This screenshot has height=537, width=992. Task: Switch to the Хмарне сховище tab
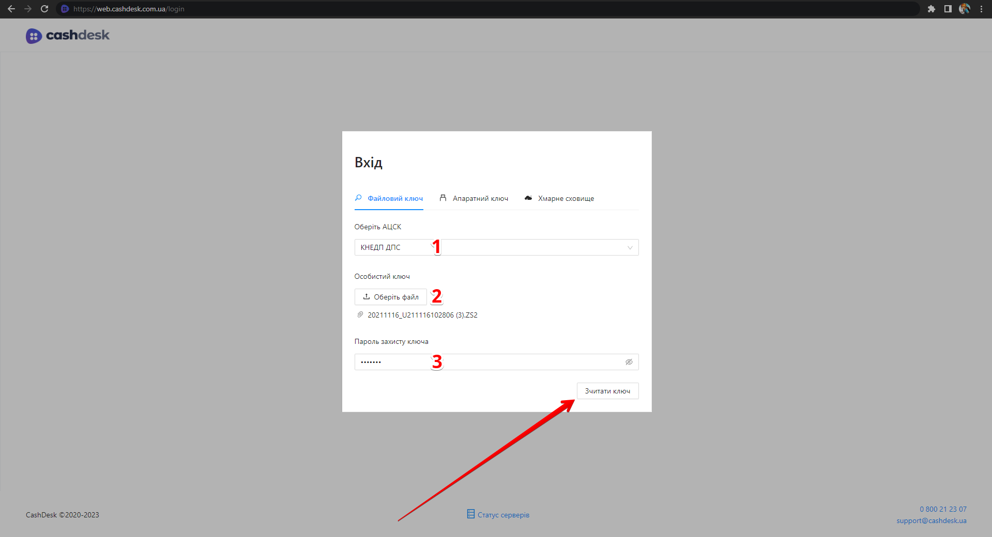[559, 199]
